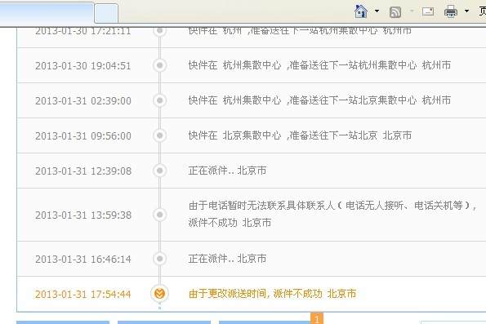The image size is (486, 324).
Task: Click the 12:39:08 status 正在派件.. 北京市
Action: coord(227,171)
